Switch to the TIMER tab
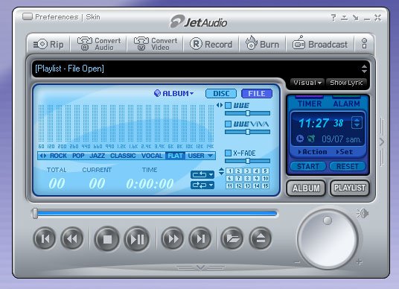The image size is (399, 289). pyautogui.click(x=310, y=104)
